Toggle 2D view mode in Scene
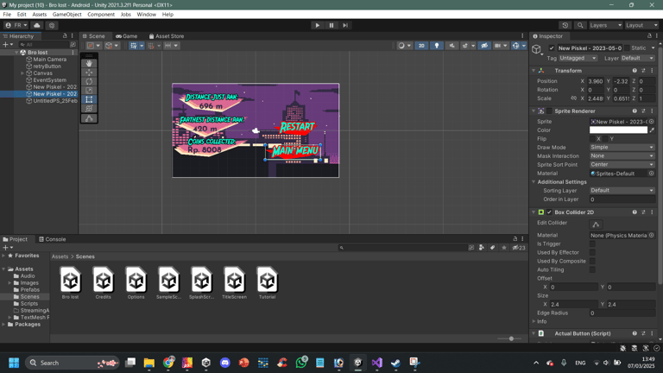663x373 pixels. (421, 46)
